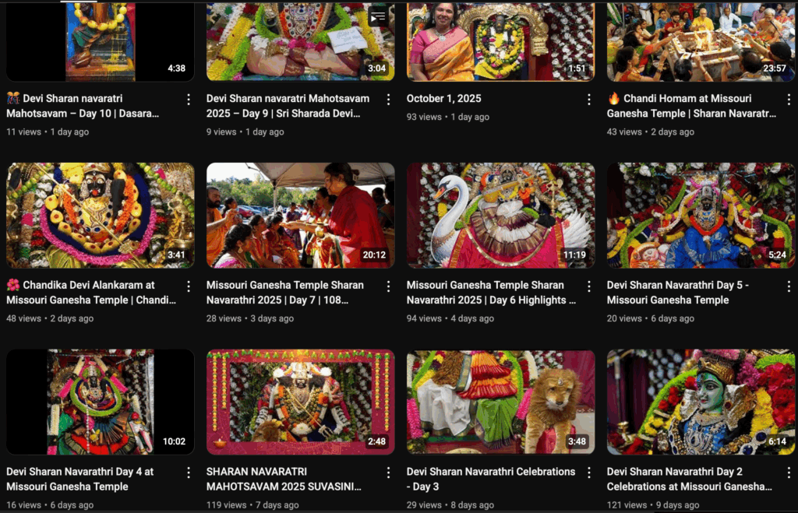Play the 20:12 outdoor tent gathering thumbnail
Image resolution: width=798 pixels, height=513 pixels.
pyautogui.click(x=300, y=215)
